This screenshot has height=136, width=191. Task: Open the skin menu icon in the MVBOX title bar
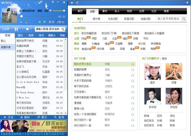coord(53,2)
